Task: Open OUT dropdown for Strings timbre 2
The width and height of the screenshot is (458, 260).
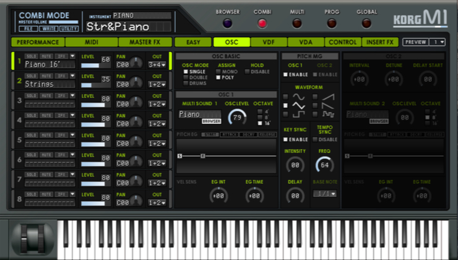Action: point(157,84)
